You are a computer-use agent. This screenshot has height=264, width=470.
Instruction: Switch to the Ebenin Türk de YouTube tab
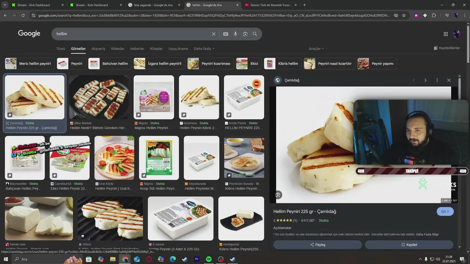pos(270,5)
